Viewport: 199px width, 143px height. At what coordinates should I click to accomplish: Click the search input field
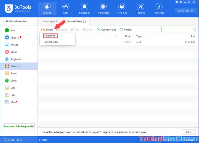click(x=177, y=30)
